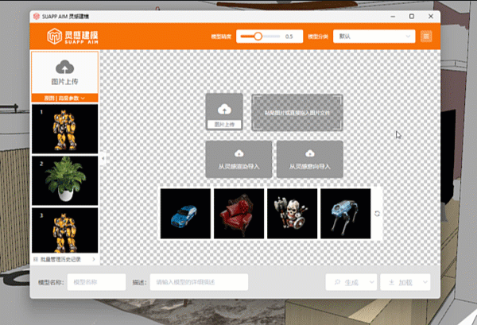Click the 模型精度 slider handle
477x325 pixels.
click(x=258, y=37)
